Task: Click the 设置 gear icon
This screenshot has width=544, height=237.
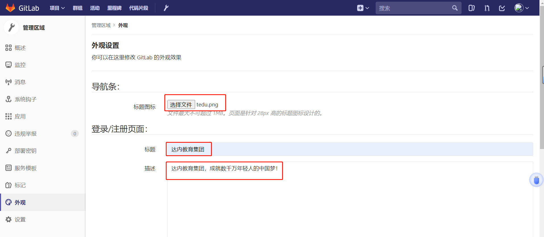Action: click(x=9, y=219)
